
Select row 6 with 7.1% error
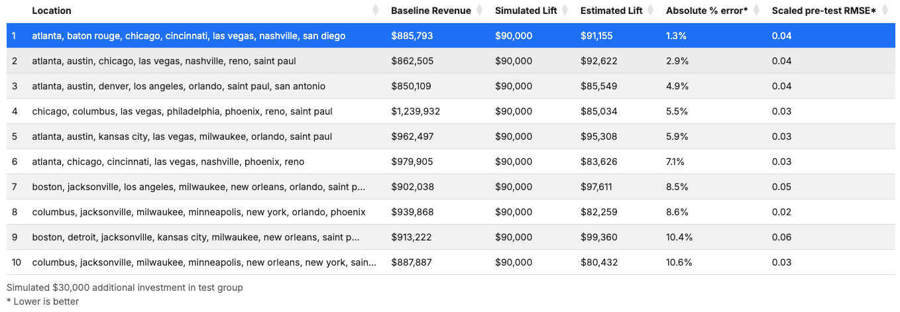pyautogui.click(x=450, y=162)
